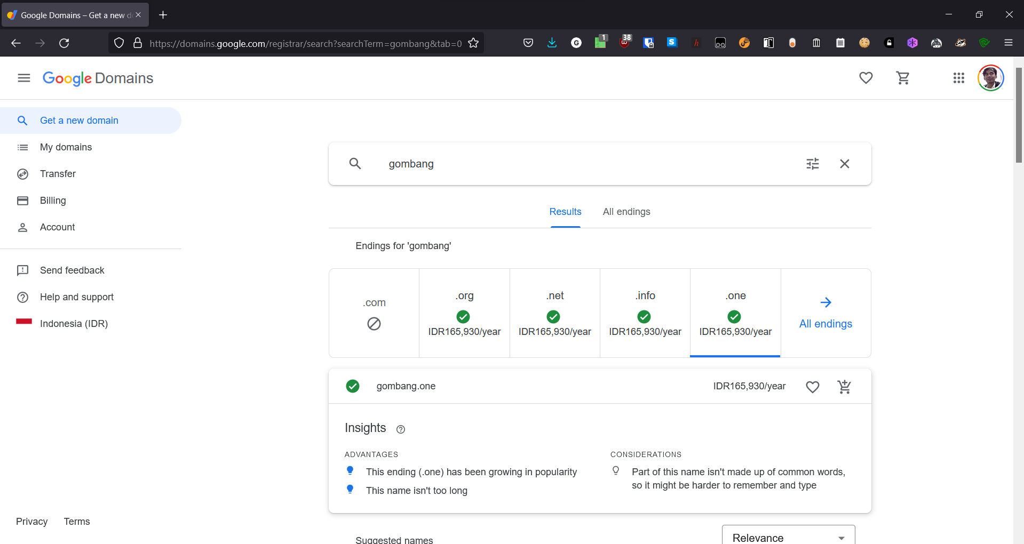Select Get a new domain in sidebar
Screen dimensions: 1024x544
91,121
